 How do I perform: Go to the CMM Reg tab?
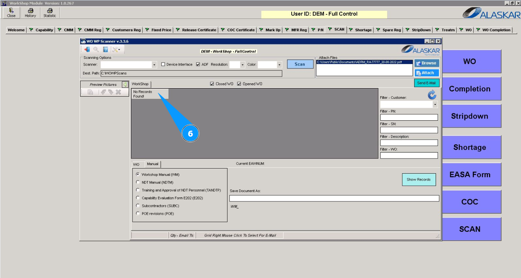89,30
